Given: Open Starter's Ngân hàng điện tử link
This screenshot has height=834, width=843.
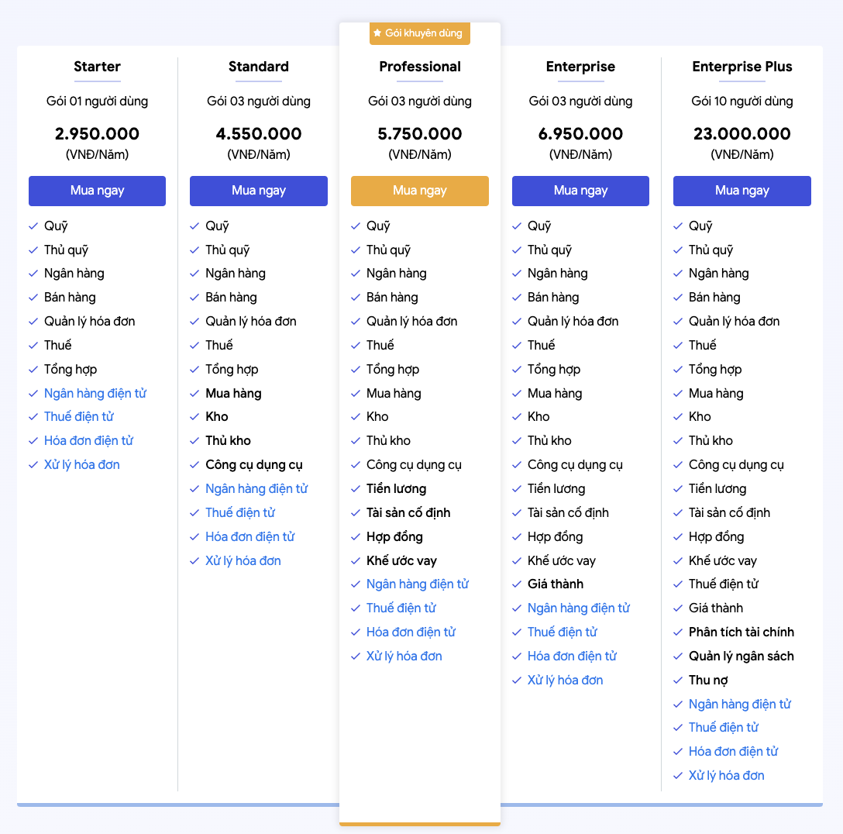Looking at the screenshot, I should (x=95, y=394).
